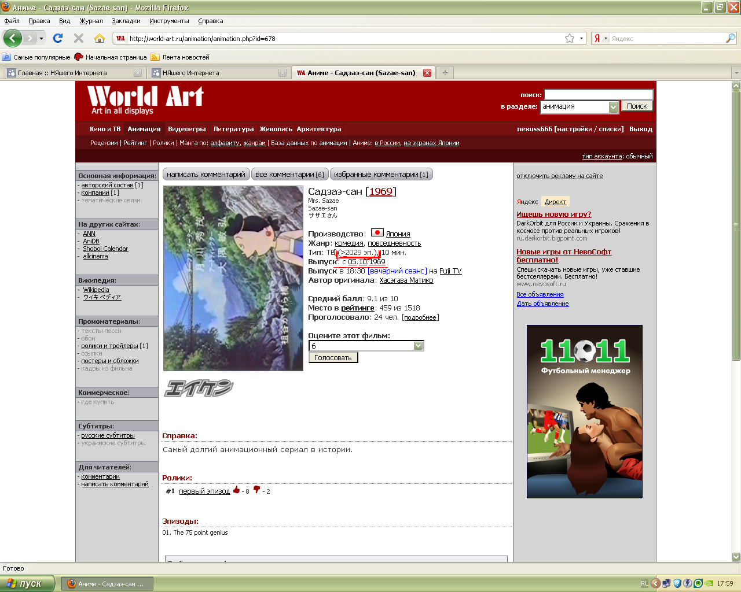Open the Правка menu
The height and width of the screenshot is (592, 741).
coord(39,21)
